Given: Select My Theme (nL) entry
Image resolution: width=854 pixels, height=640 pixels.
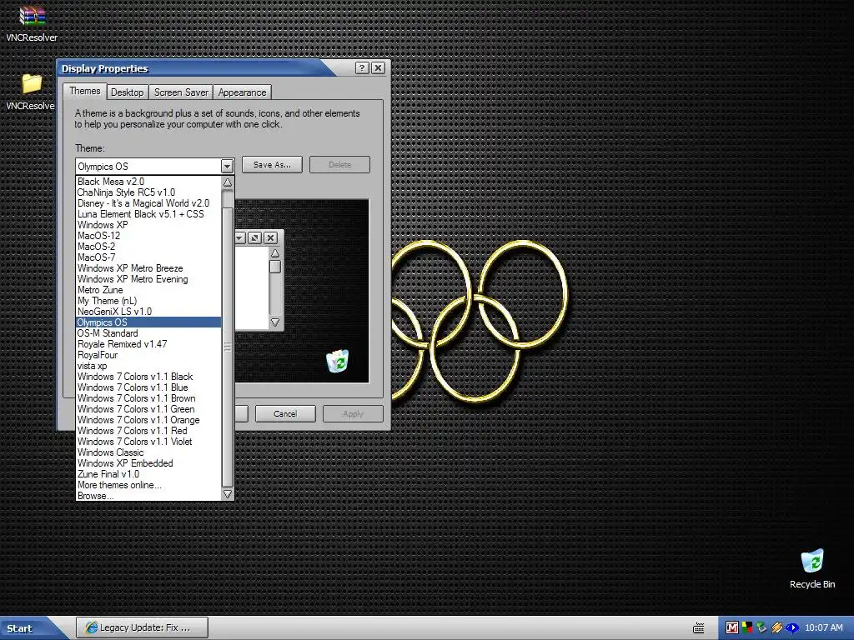Looking at the screenshot, I should [148, 301].
